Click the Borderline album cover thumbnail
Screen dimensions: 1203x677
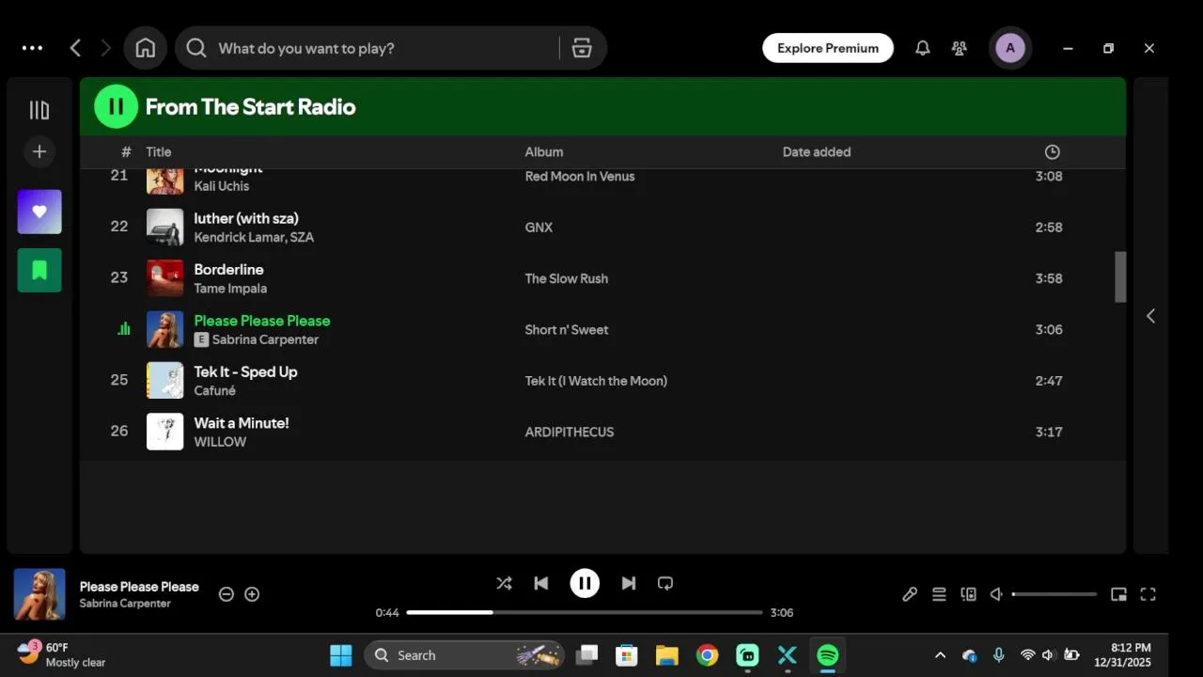[165, 278]
